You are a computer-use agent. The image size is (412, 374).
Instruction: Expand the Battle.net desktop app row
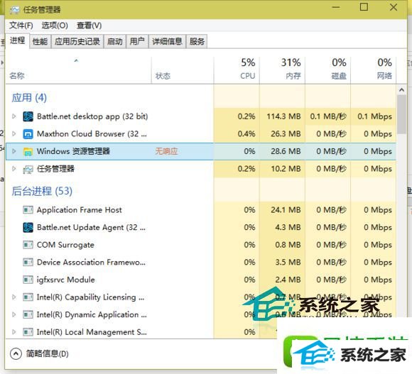pyautogui.click(x=14, y=116)
